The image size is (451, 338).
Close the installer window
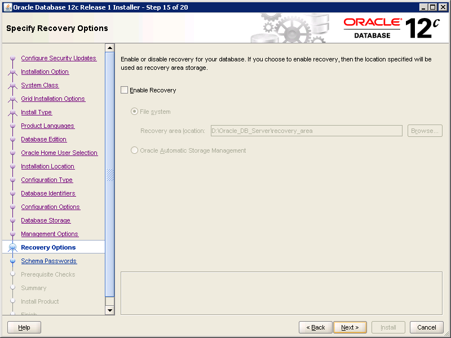click(443, 7)
